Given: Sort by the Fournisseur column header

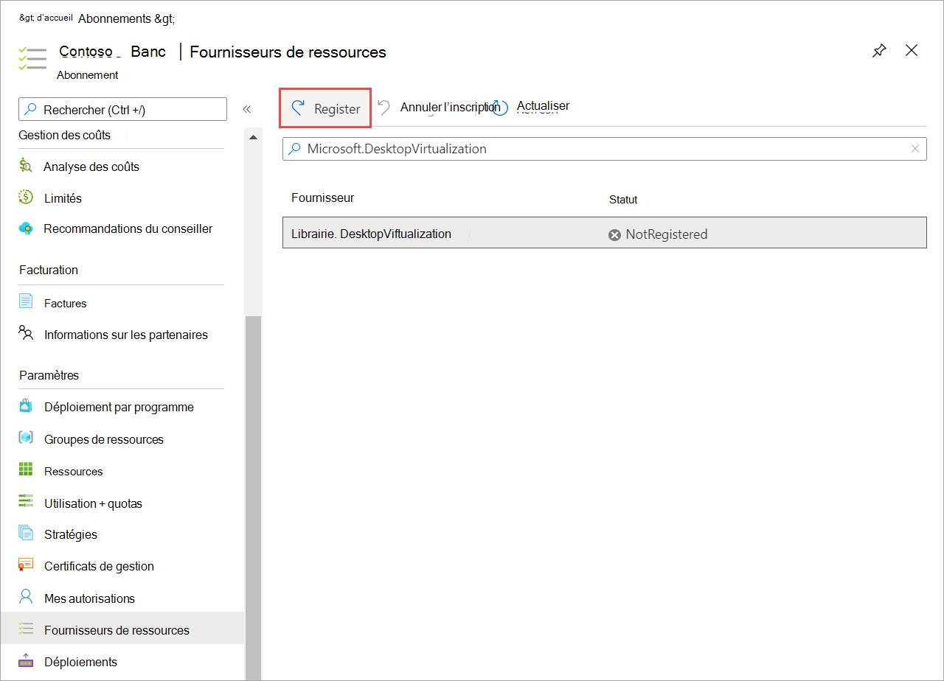Looking at the screenshot, I should (322, 198).
